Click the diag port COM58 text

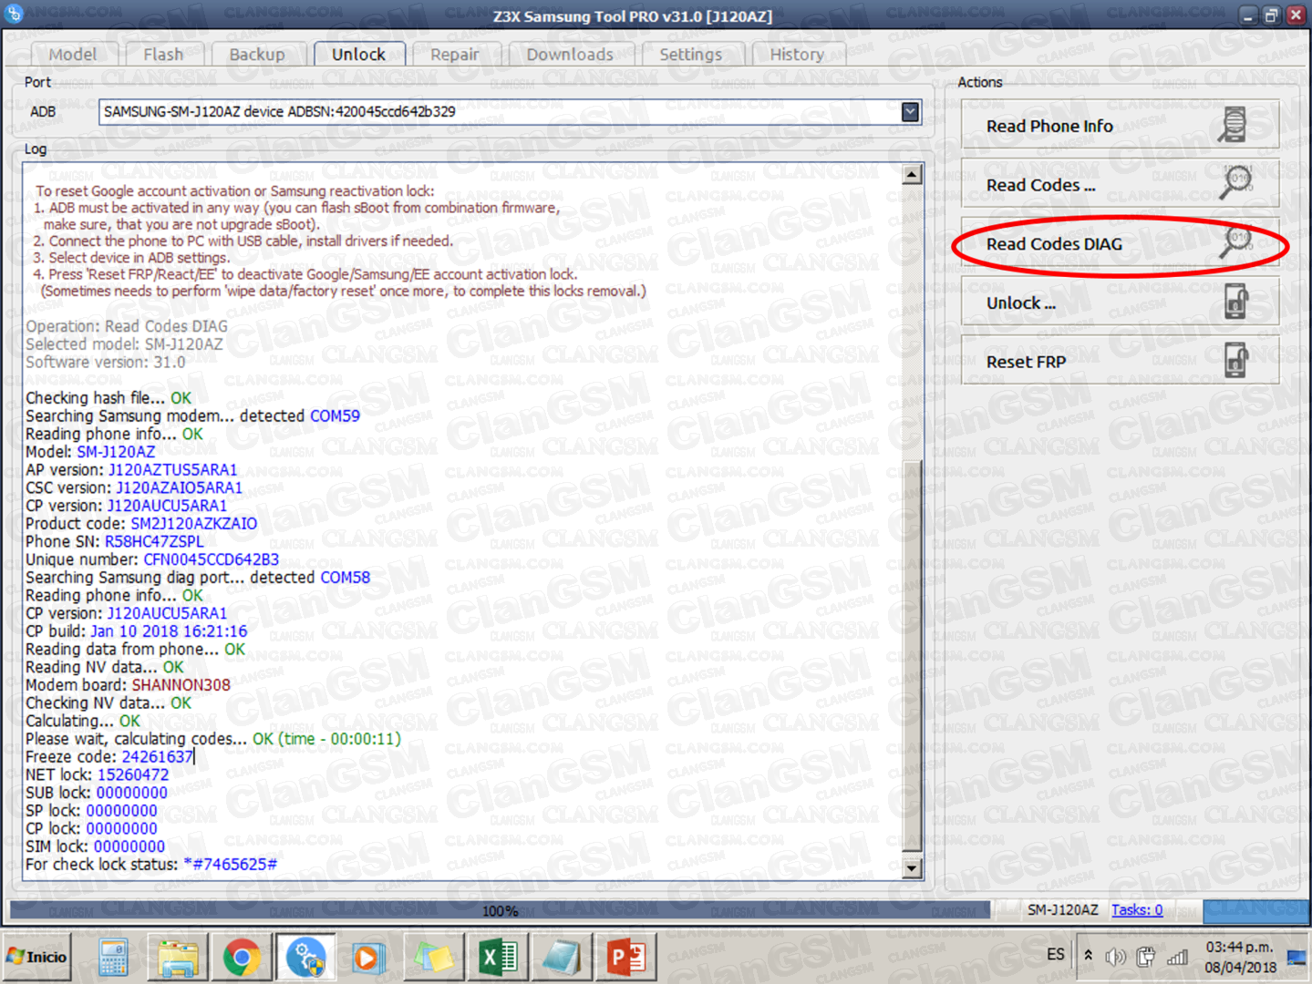pos(345,577)
